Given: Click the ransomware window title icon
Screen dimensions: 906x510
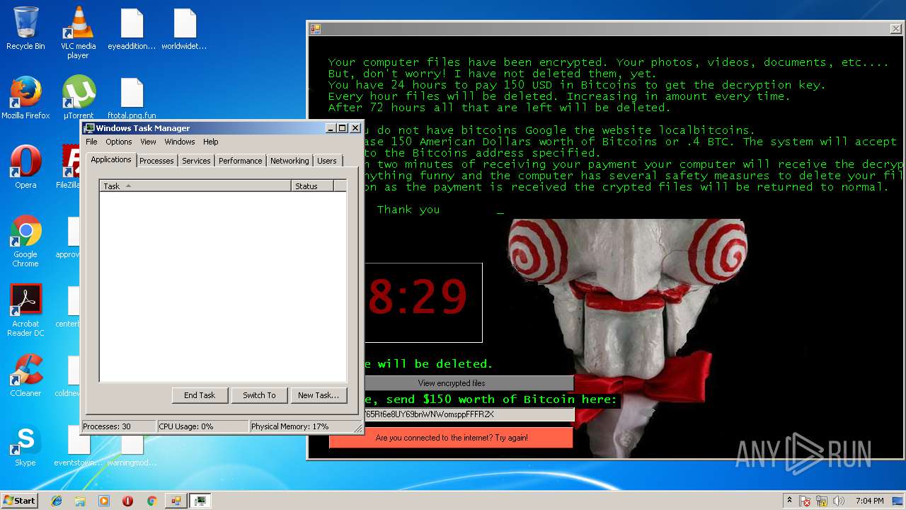Looking at the screenshot, I should [x=316, y=28].
